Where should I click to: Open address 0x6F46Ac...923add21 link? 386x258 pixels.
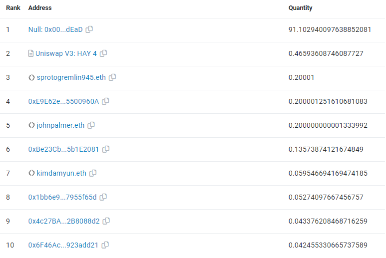pyautogui.click(x=63, y=245)
